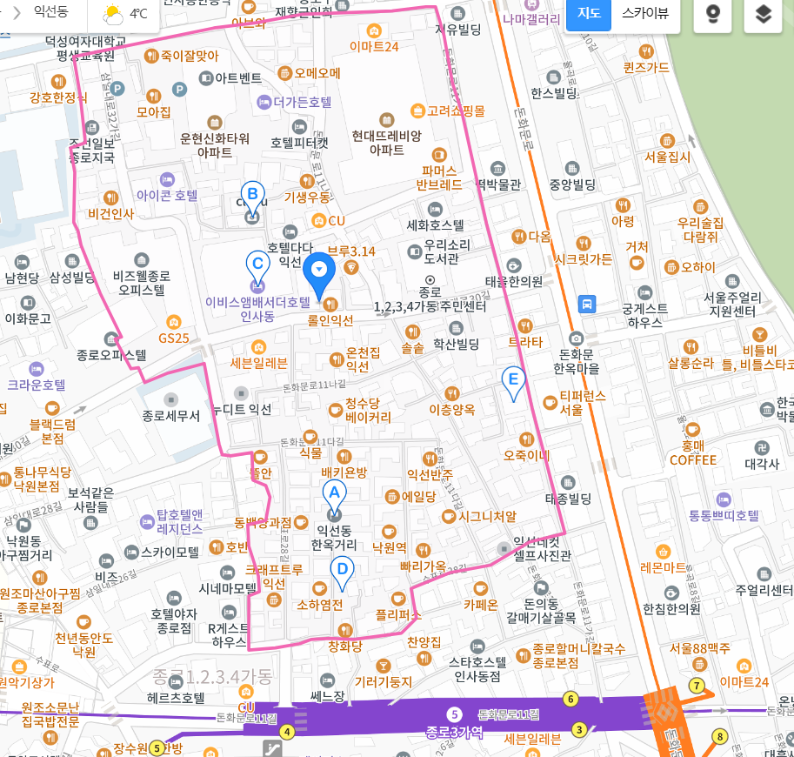794x757 pixels.
Task: Click the 오메오메 place icon
Action: pos(285,73)
